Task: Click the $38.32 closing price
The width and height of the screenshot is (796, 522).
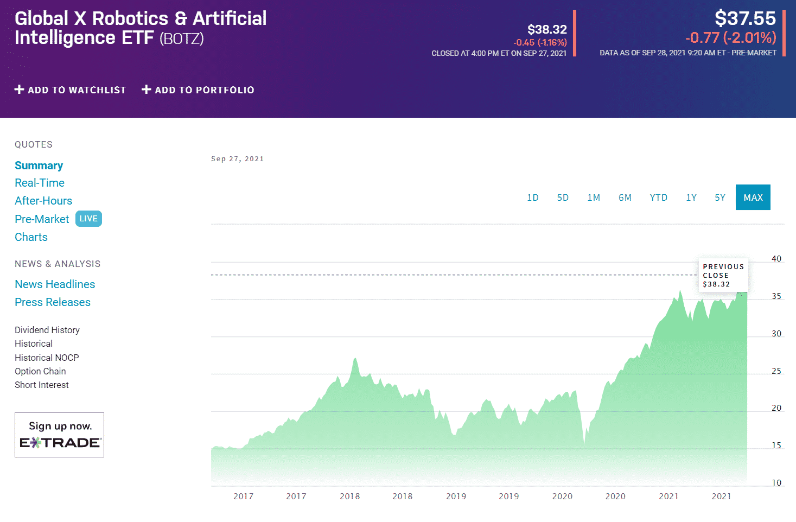Action: (x=547, y=29)
